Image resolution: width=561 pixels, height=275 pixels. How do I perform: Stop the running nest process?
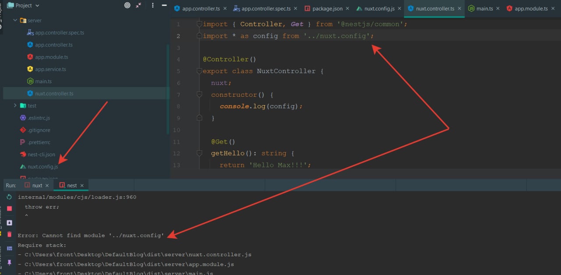(9, 209)
